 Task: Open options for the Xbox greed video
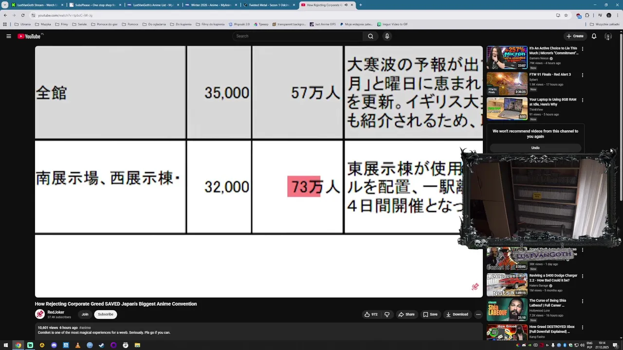tap(582, 328)
